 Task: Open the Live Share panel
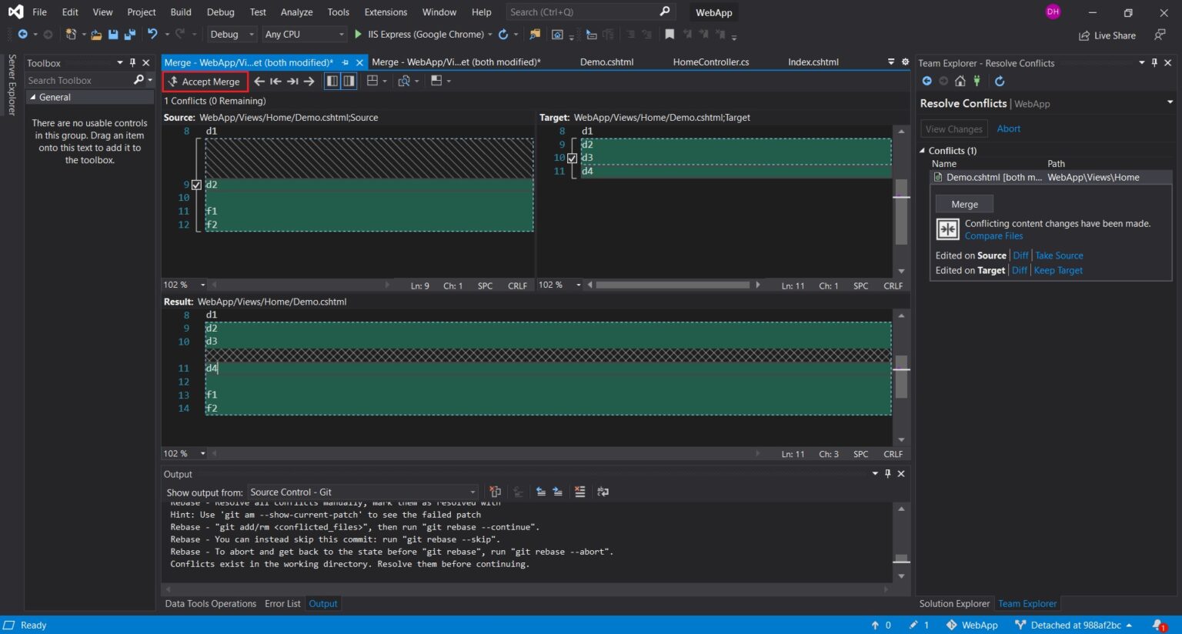[x=1107, y=35]
